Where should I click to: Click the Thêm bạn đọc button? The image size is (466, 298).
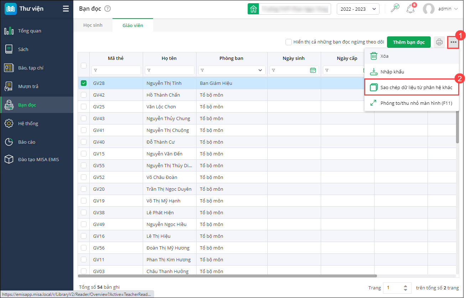[x=409, y=42]
